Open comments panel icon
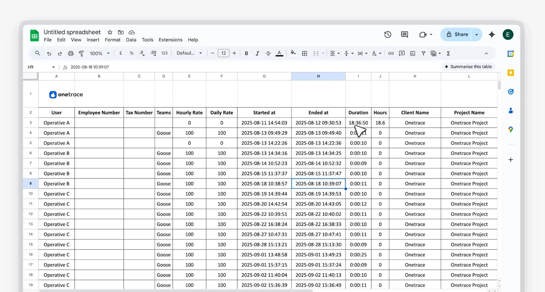This screenshot has height=292, width=545. [x=404, y=34]
